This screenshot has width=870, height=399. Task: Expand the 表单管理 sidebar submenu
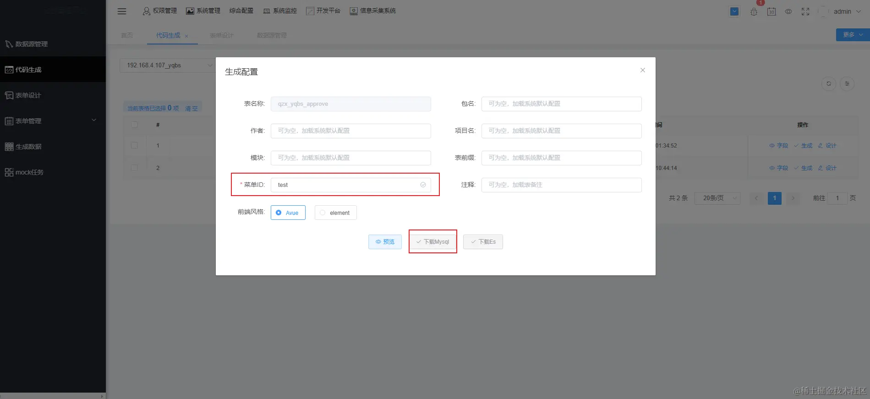pos(53,121)
